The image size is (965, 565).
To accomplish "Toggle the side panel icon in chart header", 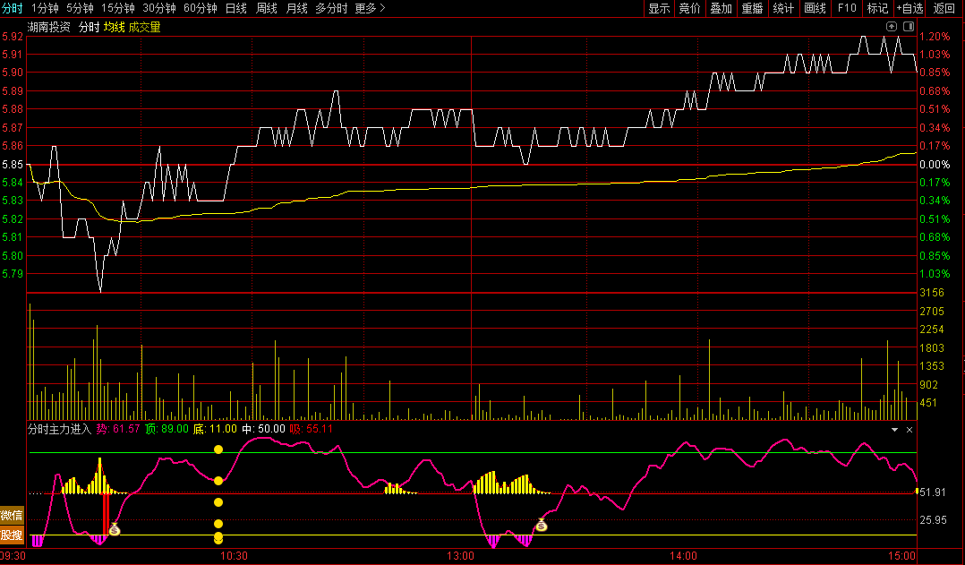I will coord(909,27).
